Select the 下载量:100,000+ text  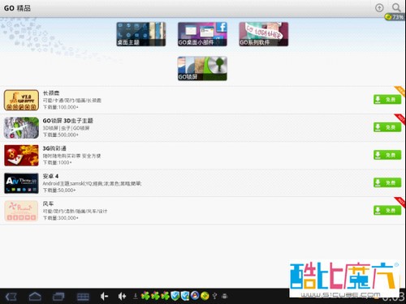point(61,107)
